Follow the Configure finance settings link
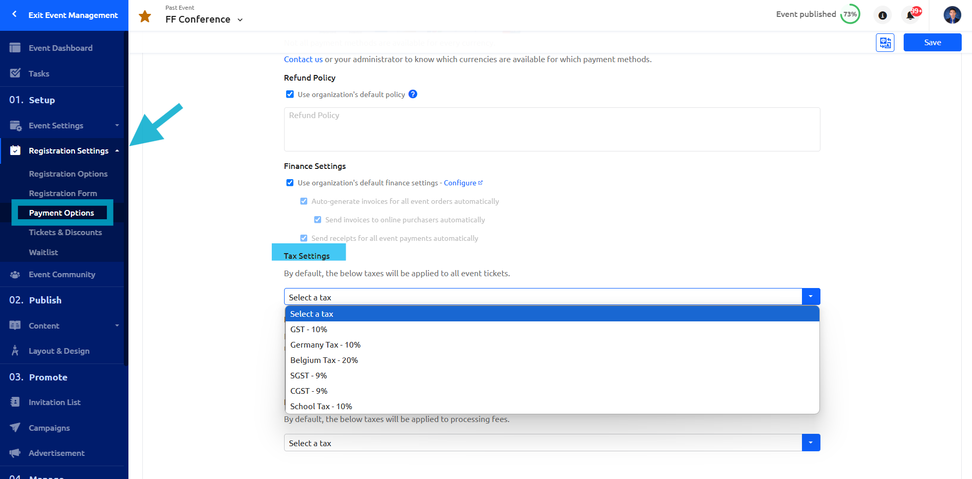 460,183
